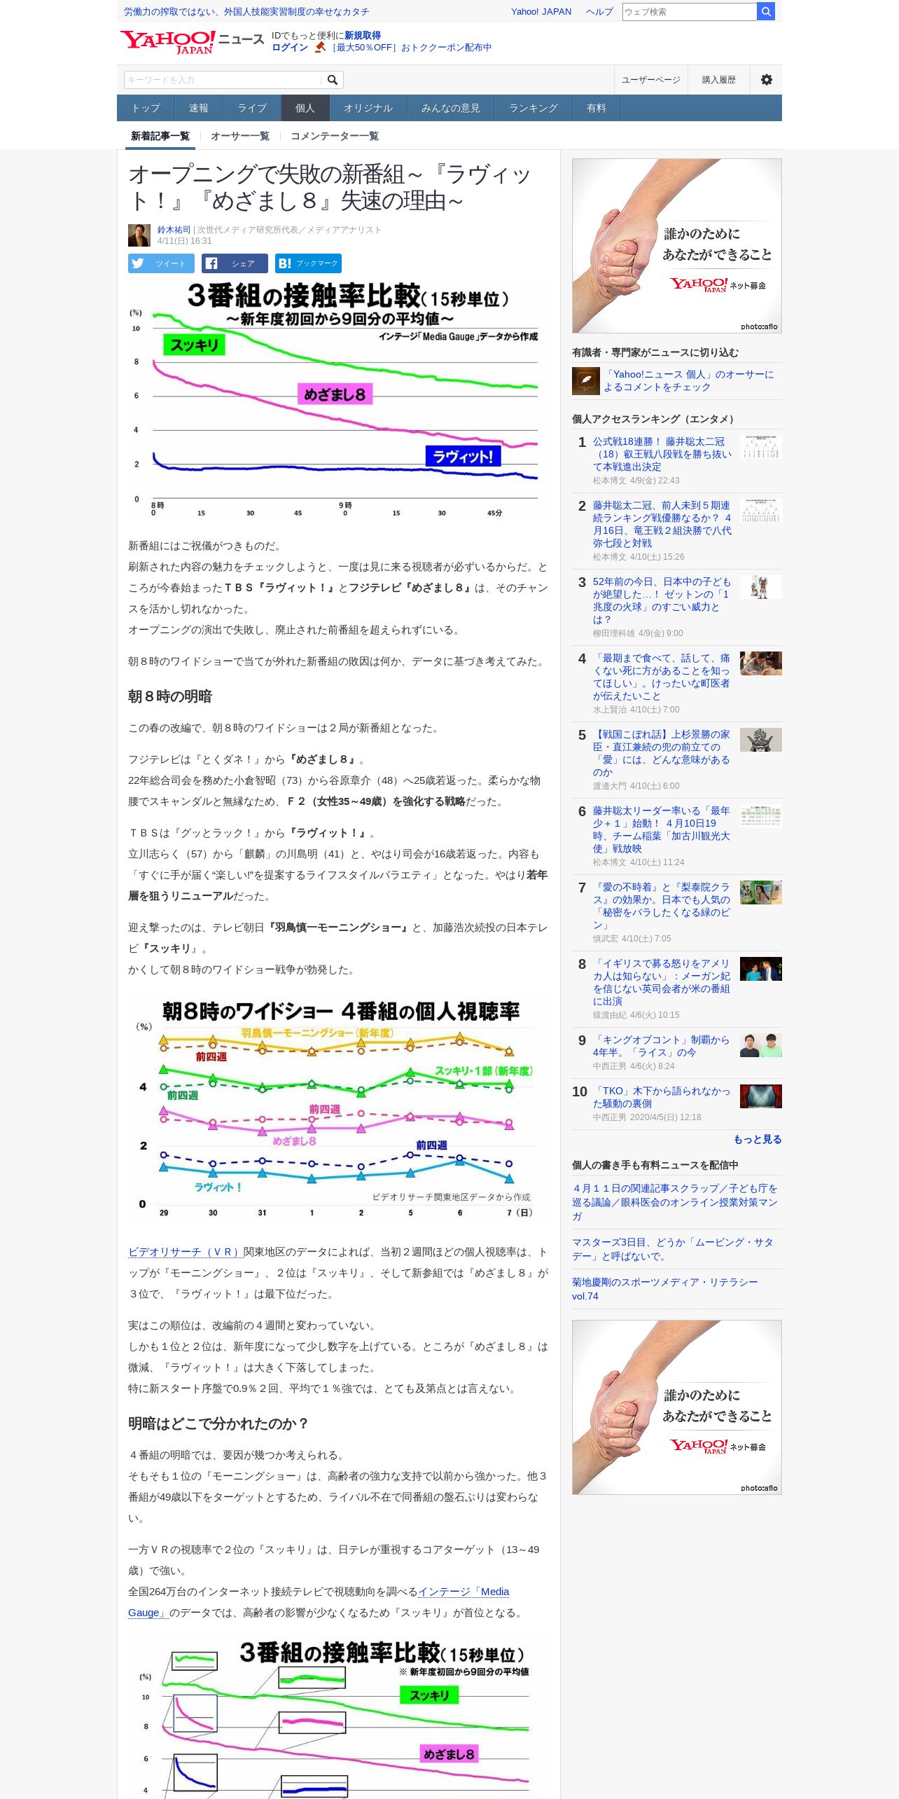The height and width of the screenshot is (1799, 899).
Task: Click the Hatena bookmark button
Action: pyautogui.click(x=308, y=263)
